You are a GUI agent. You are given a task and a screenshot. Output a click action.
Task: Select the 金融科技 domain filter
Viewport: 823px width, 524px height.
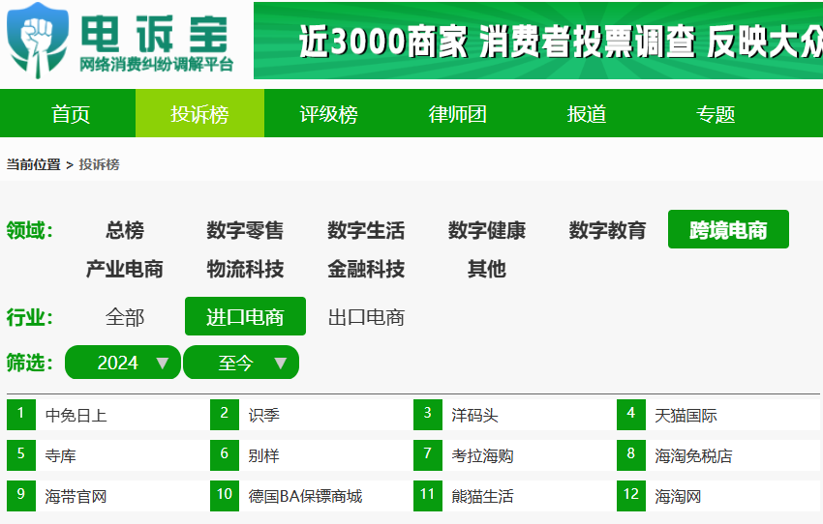coord(366,269)
